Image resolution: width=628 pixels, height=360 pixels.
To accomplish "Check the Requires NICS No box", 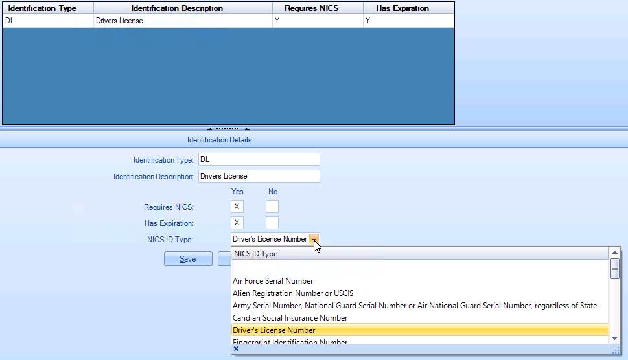I will (272, 207).
